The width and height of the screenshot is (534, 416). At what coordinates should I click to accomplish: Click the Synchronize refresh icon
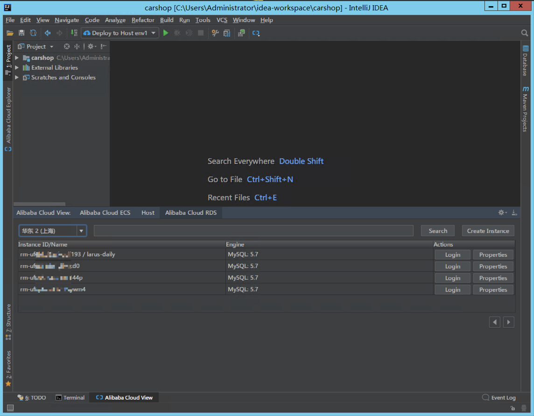pos(33,33)
